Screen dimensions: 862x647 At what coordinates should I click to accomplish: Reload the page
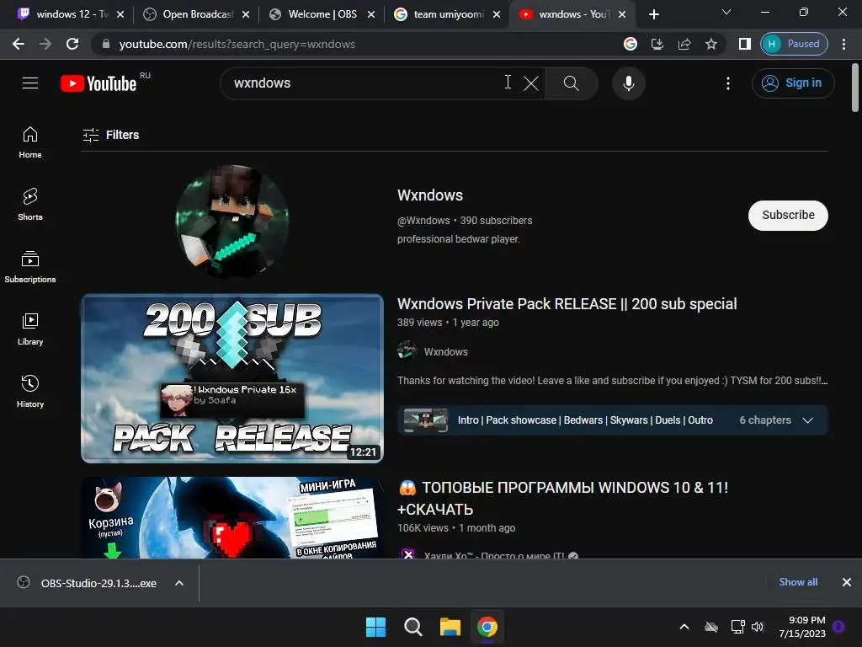pyautogui.click(x=72, y=44)
